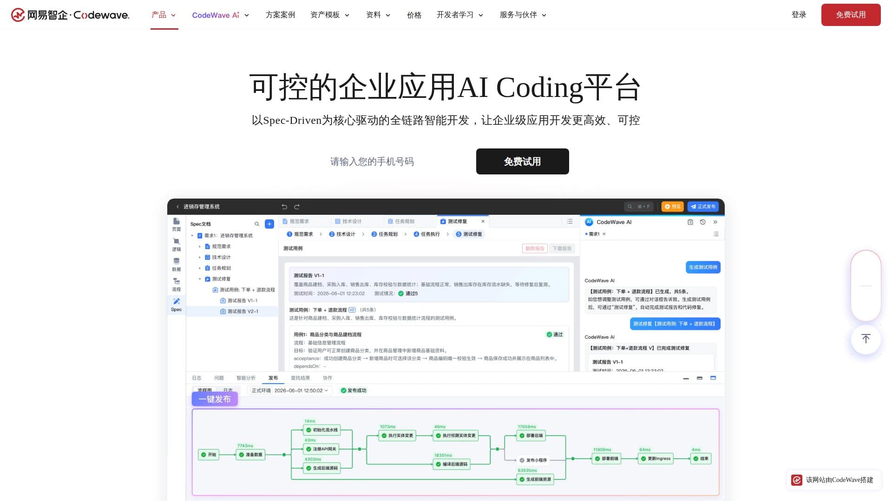The image size is (892, 501).
Task: Click the orange 预览 button
Action: click(x=673, y=206)
